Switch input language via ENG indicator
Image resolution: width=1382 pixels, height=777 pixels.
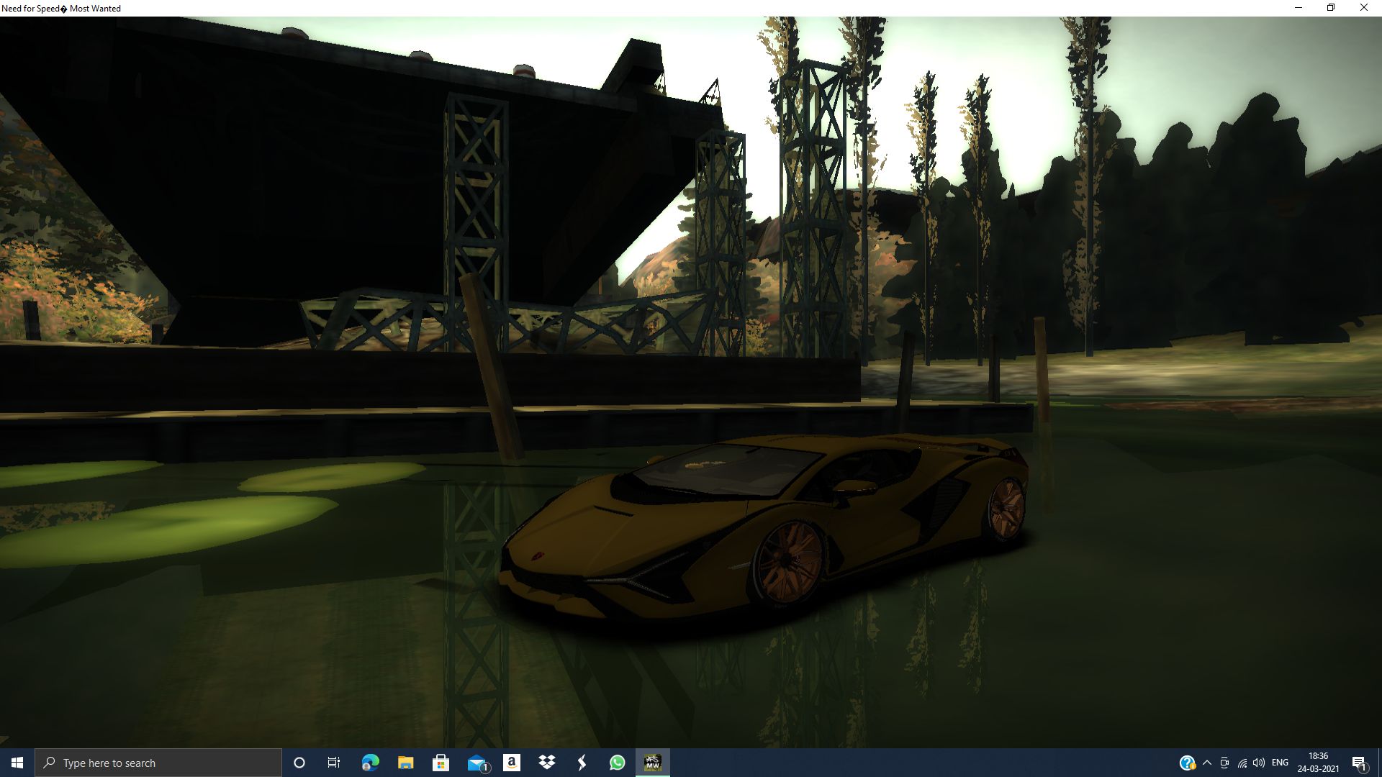[1280, 763]
